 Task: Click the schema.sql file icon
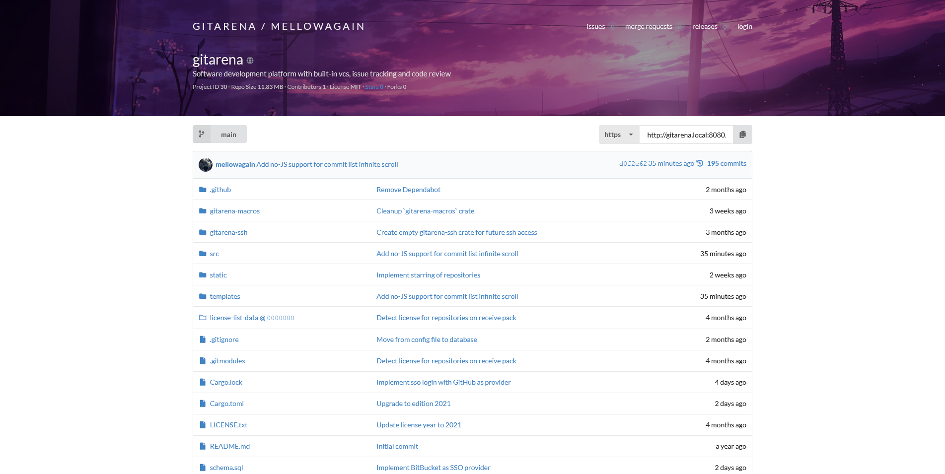(x=203, y=468)
